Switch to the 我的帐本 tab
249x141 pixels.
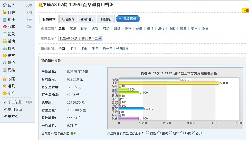(49, 19)
